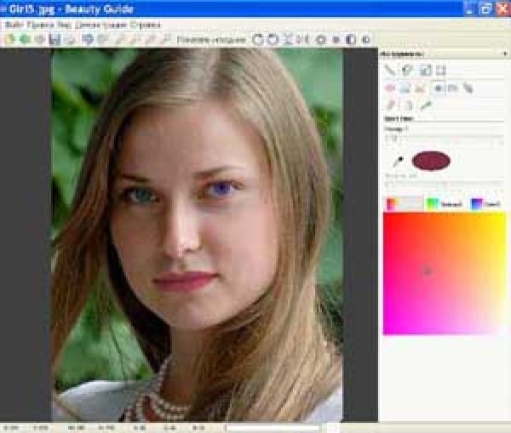Click the yellow open-file toolbar icon
Viewport: 511px width, 433px height.
pyautogui.click(x=9, y=40)
